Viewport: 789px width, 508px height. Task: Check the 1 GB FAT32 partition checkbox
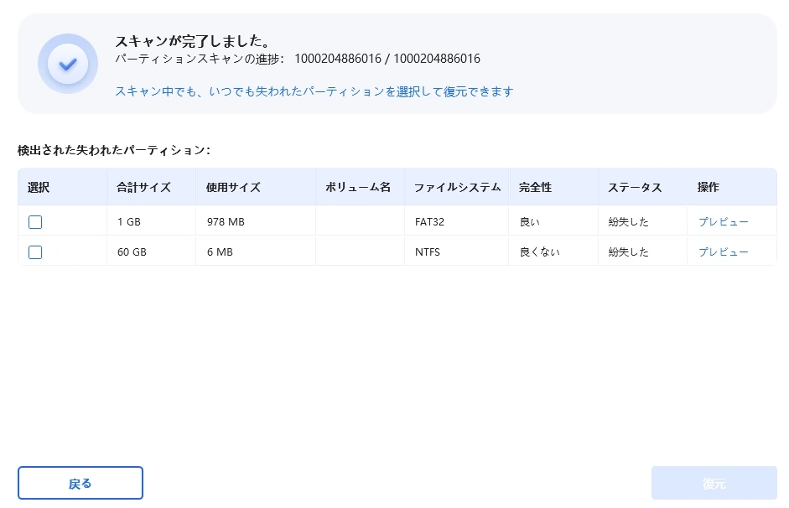35,222
